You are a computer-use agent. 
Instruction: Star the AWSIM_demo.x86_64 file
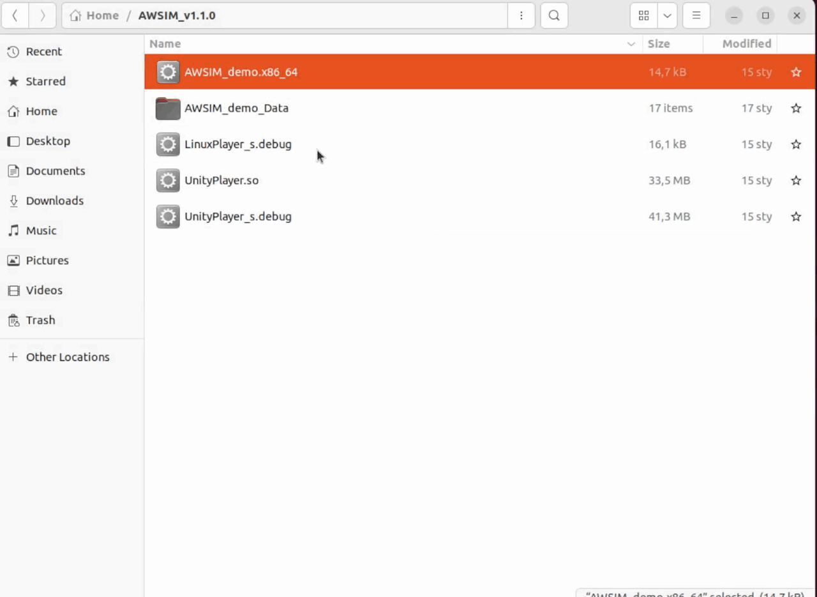tap(796, 72)
